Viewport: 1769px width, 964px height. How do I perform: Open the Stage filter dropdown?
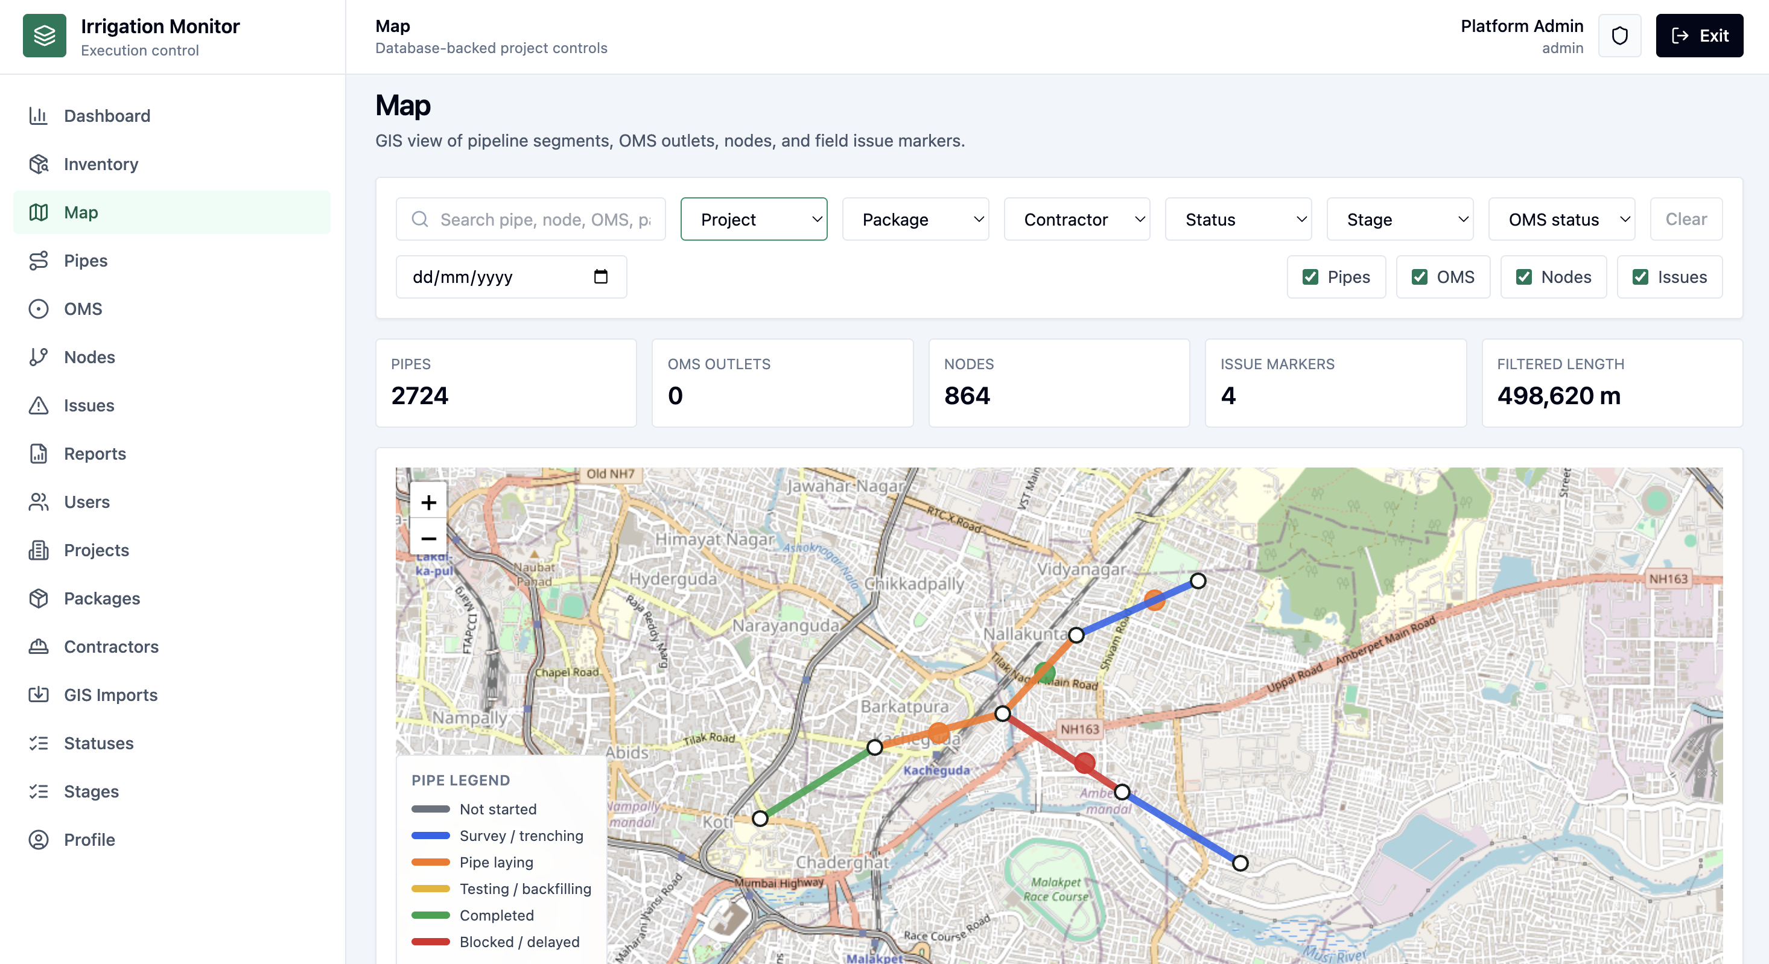1400,219
